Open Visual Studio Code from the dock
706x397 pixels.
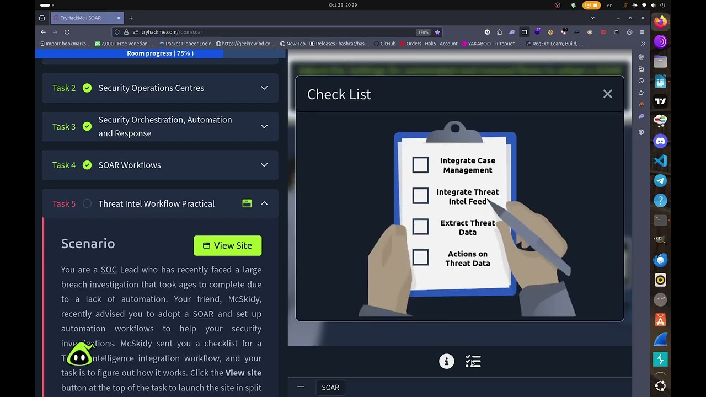(x=660, y=161)
